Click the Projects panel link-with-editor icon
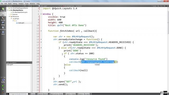The image size is (169, 95). click(27, 6)
